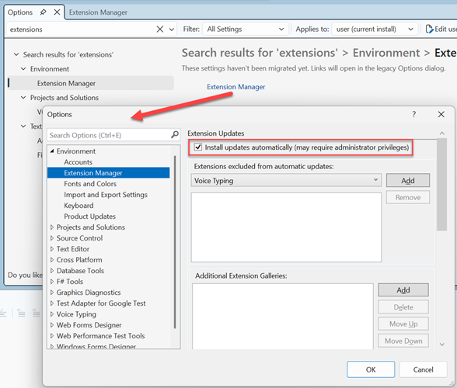
Task: Click the question mark help icon
Action: coord(413,114)
